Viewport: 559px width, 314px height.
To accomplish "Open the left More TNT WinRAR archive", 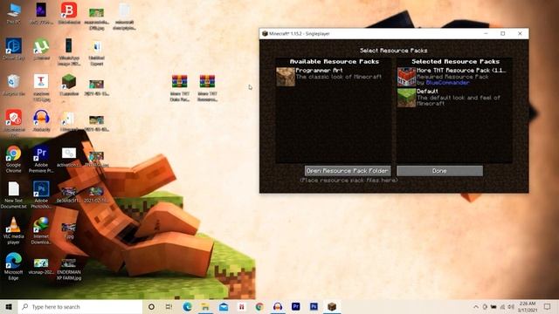I will point(179,88).
